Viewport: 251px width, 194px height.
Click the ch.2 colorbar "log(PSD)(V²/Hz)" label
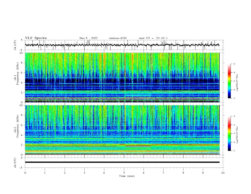pos(237,135)
